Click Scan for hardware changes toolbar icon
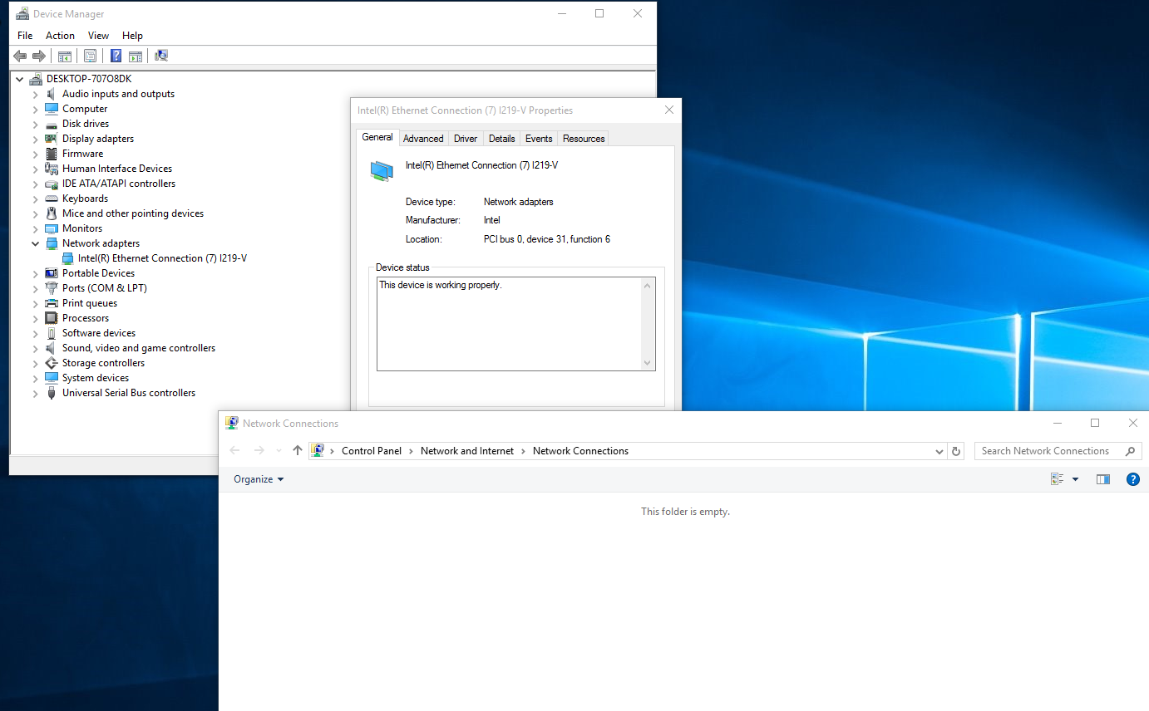The width and height of the screenshot is (1149, 711). 161,56
